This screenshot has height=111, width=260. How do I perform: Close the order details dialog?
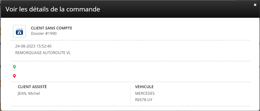255,5
